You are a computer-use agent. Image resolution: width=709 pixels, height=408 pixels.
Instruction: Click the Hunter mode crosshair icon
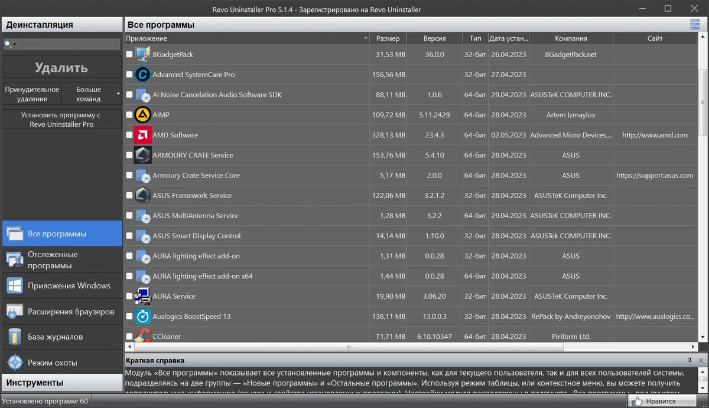(15, 363)
